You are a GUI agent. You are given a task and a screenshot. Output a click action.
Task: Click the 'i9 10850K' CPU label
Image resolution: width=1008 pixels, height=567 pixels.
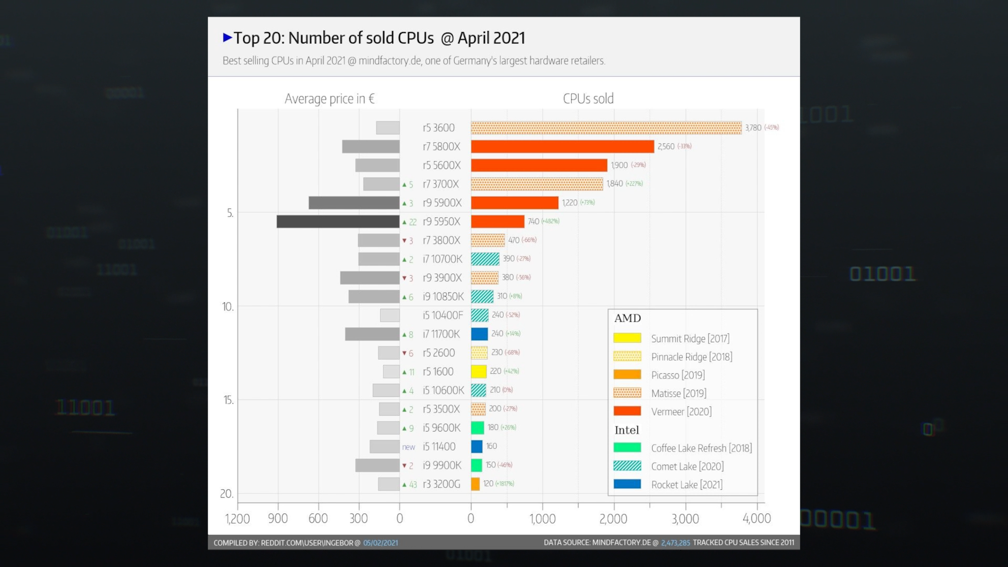coord(443,296)
